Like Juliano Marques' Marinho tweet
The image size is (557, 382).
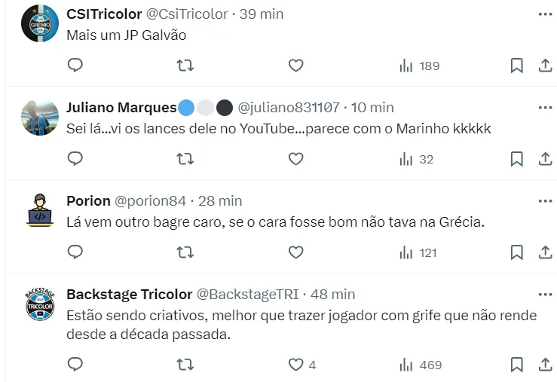296,159
